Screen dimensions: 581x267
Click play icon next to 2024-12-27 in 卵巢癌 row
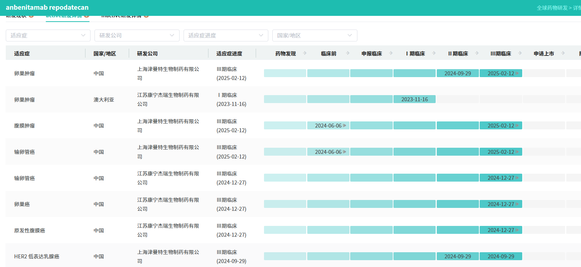517,204
